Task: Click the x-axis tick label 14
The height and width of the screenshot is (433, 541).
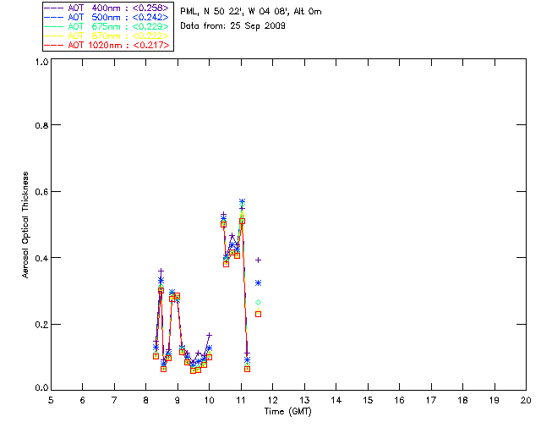Action: pos(336,400)
